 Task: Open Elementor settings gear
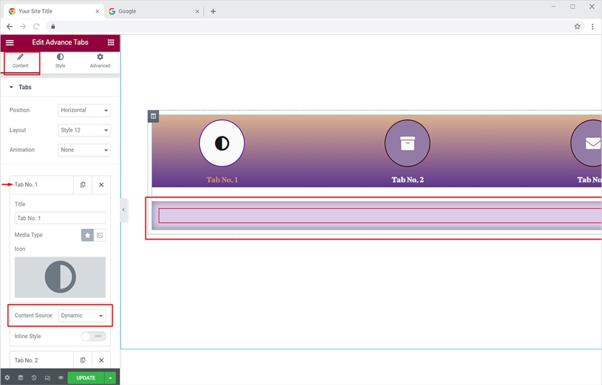[7, 378]
